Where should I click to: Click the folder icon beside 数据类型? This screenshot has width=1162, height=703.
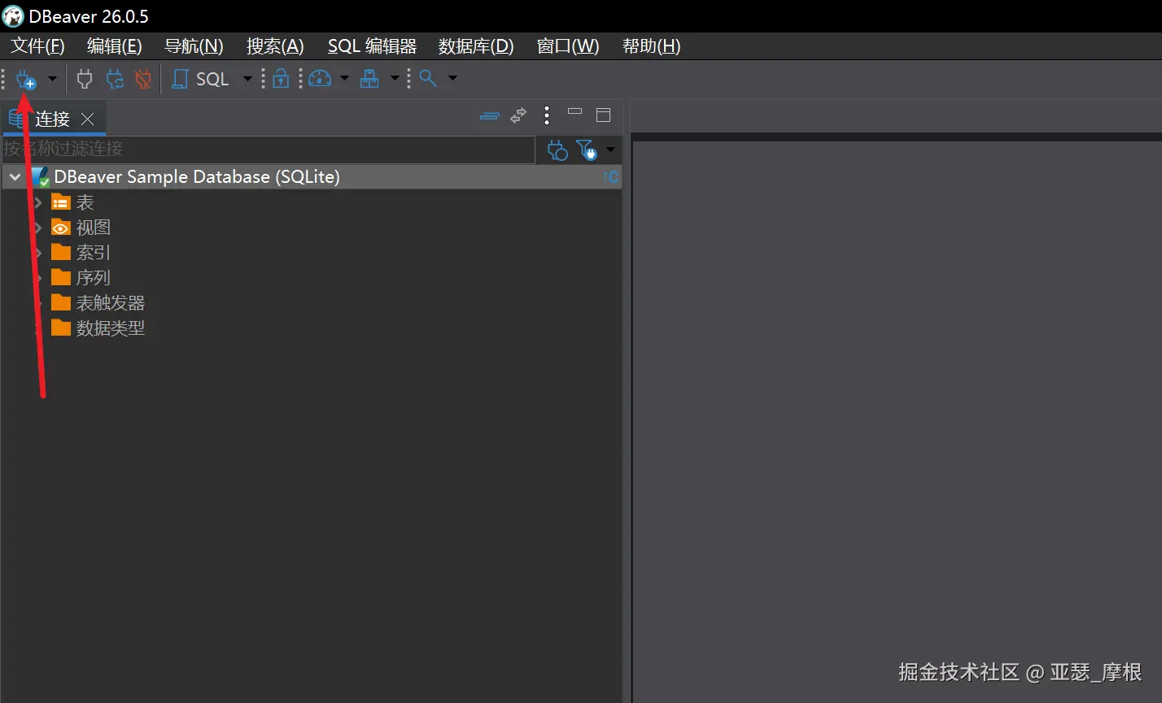pyautogui.click(x=61, y=328)
